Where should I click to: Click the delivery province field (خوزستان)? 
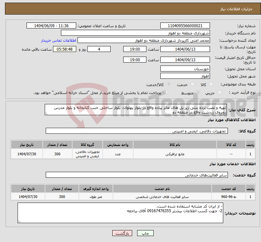[185, 69]
